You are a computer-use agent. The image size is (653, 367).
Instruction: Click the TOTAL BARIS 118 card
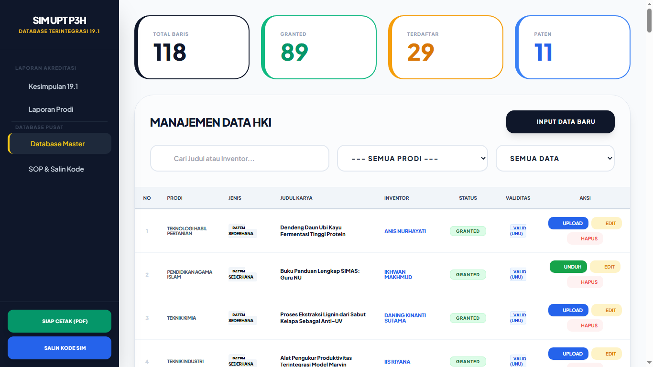192,47
